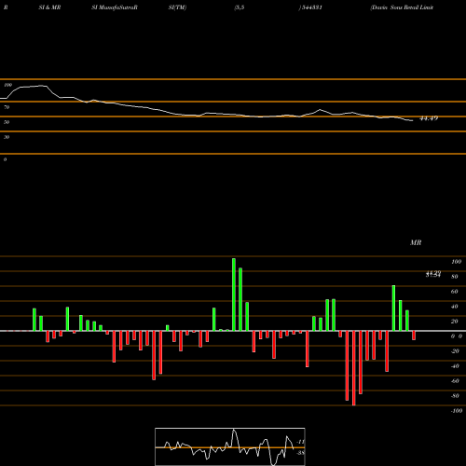The image size is (466, 466).
Task: Click the 50 level label on RSI axis
Action: pos(7,122)
